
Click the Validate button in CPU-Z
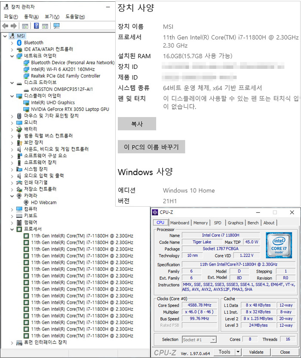[256, 352]
